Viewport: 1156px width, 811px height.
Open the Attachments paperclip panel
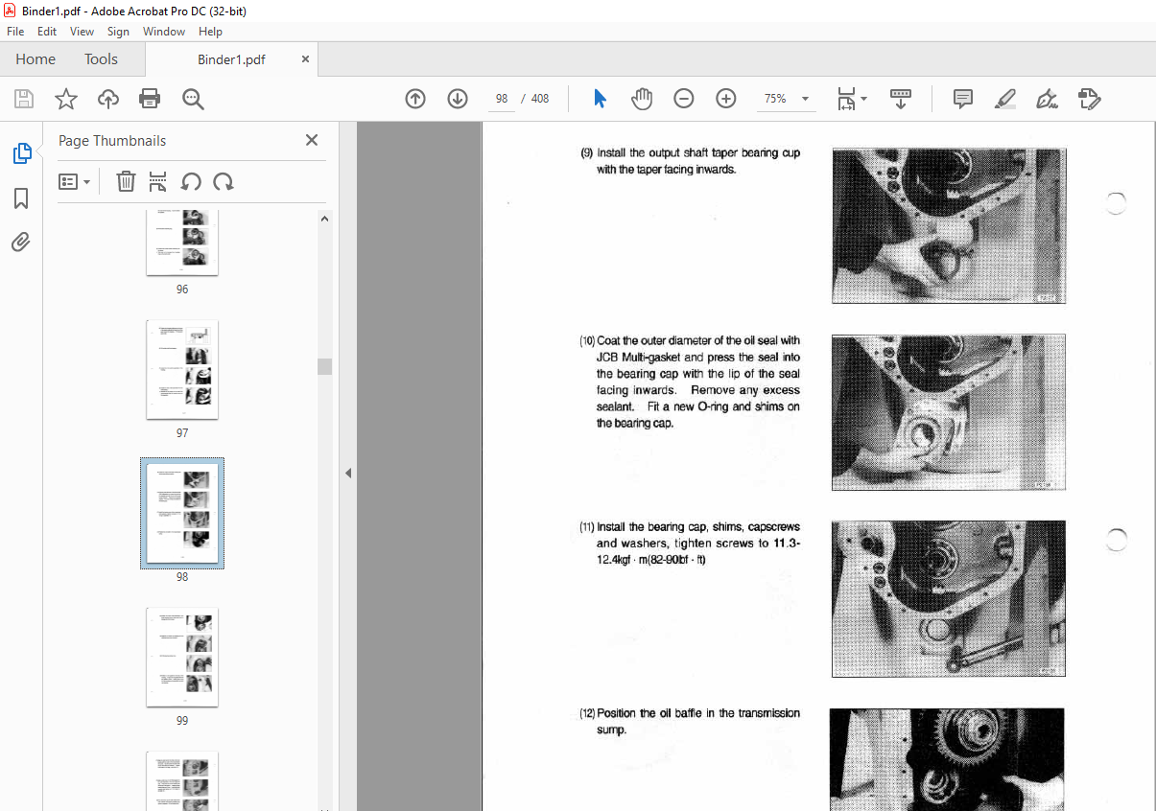pyautogui.click(x=21, y=243)
